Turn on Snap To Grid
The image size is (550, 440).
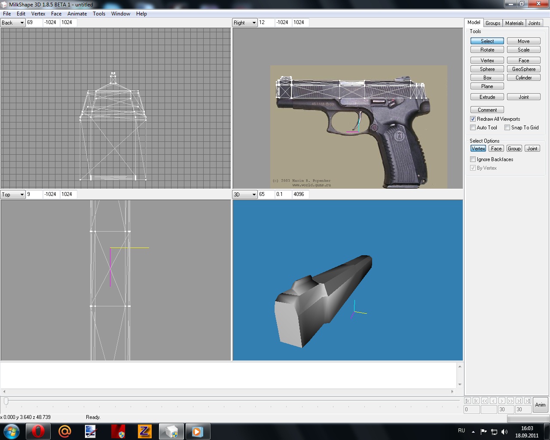[x=507, y=128]
